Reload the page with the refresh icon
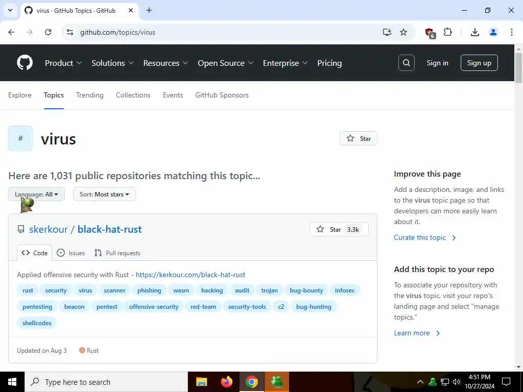Screen dimensions: 523x392 click(48, 32)
